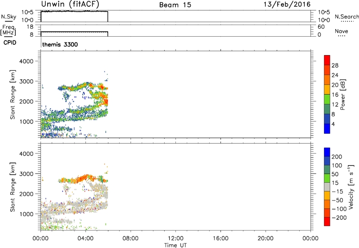Image resolution: width=359 pixels, height=248 pixels.
Task: Click the 'themis 3300' text
Action: 60,44
